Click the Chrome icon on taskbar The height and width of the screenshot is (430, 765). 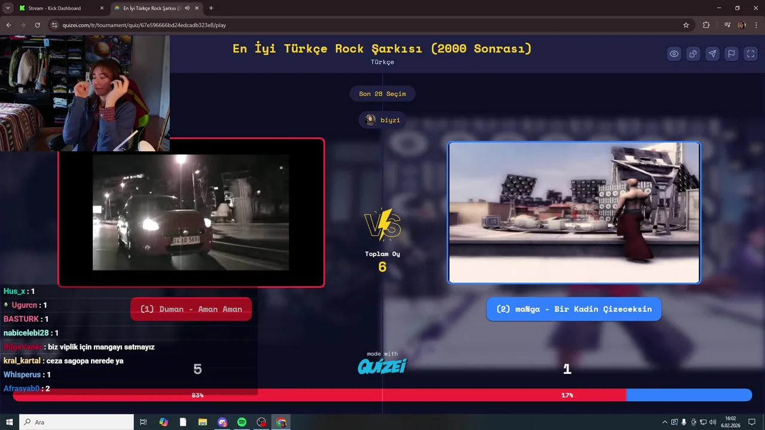pos(281,422)
